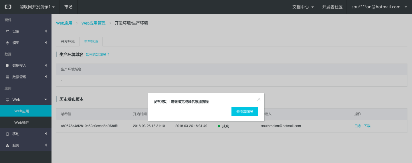412x163 pixels.
Task: Open 日志 for the published version
Action: 358,126
